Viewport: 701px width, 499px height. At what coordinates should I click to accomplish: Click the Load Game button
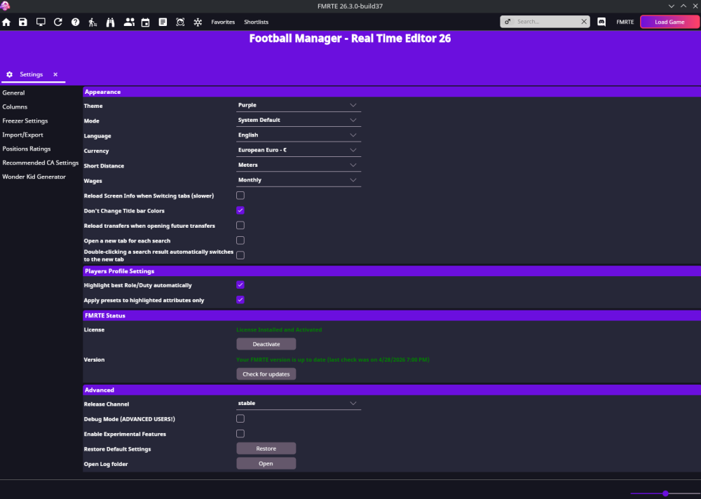click(x=669, y=22)
